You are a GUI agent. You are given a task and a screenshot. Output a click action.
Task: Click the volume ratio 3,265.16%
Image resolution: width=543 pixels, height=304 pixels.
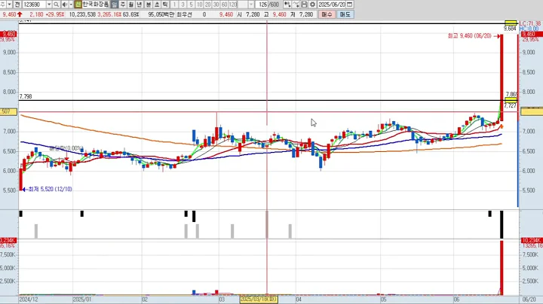109,14
